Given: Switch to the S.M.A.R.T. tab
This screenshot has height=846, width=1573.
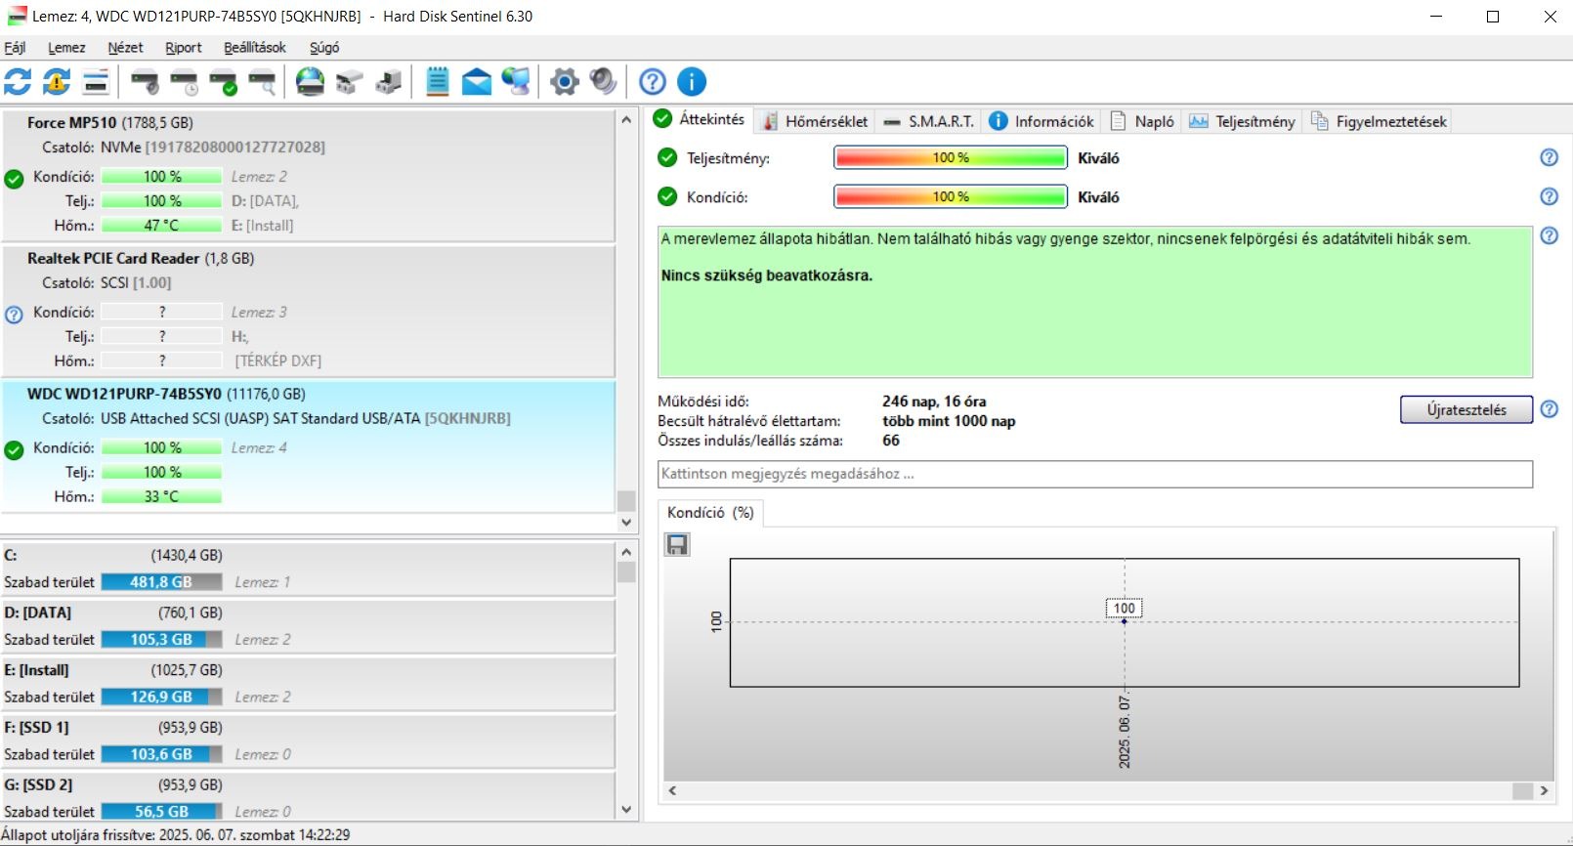Looking at the screenshot, I should pyautogui.click(x=928, y=121).
